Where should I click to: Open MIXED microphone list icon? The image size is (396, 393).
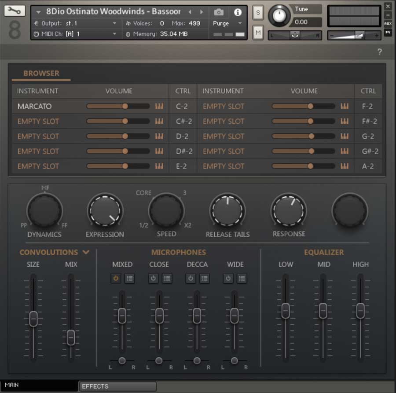(129, 278)
